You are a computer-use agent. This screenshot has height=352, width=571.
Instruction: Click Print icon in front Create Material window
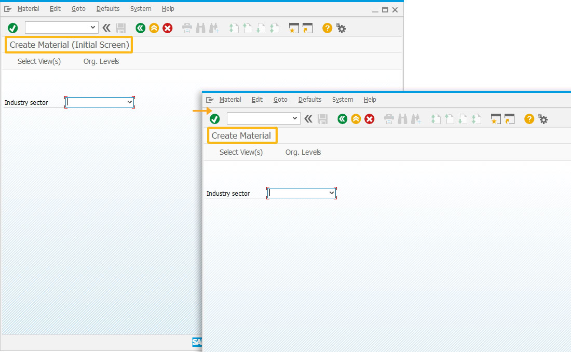389,119
